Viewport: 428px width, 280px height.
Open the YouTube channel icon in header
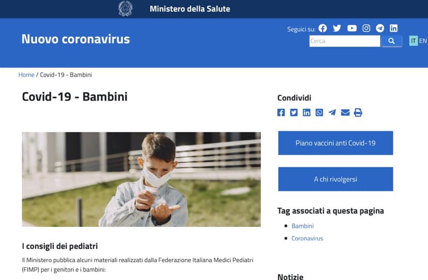click(x=352, y=28)
